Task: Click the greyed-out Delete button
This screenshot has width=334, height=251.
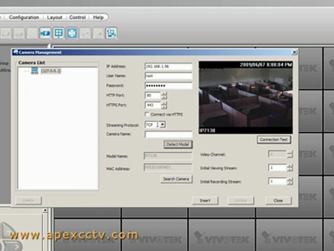Action: point(28,200)
